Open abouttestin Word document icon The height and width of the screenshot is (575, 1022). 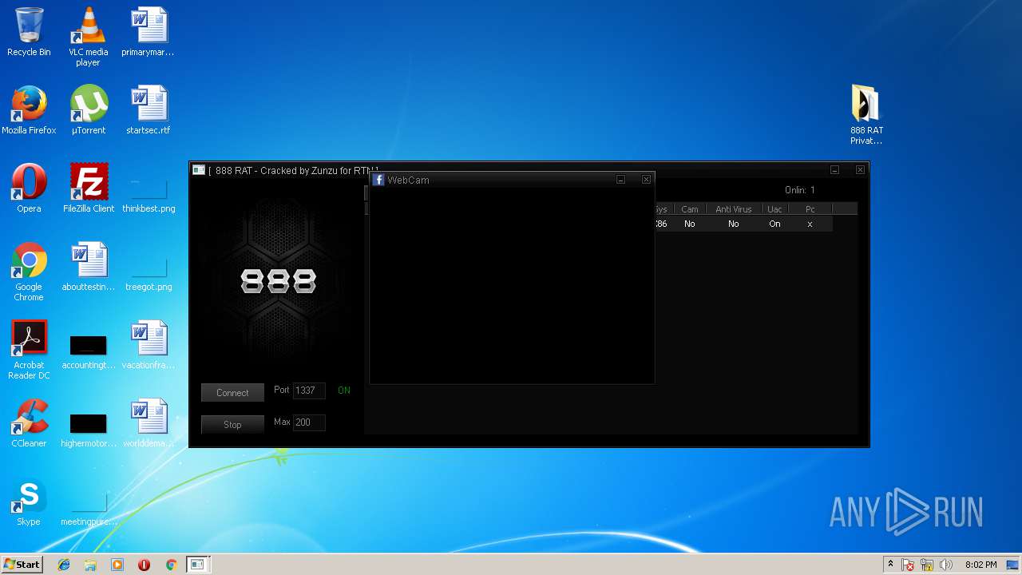pyautogui.click(x=89, y=267)
